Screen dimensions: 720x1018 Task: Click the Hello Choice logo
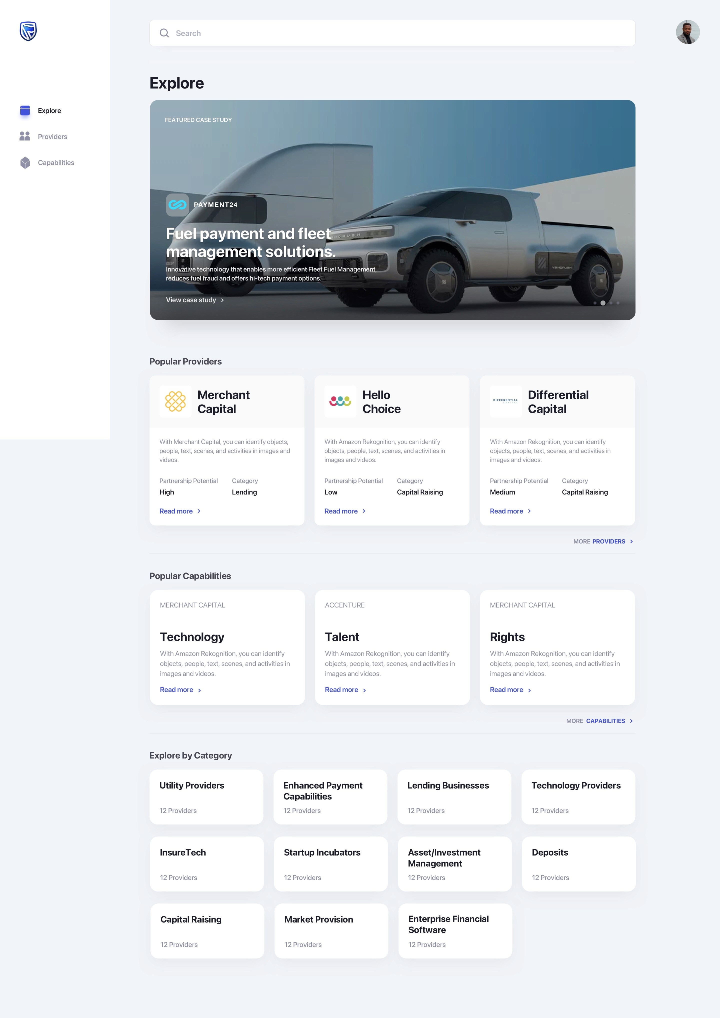pos(340,401)
